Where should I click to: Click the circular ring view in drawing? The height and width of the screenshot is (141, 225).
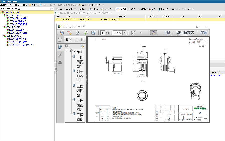click(142, 95)
